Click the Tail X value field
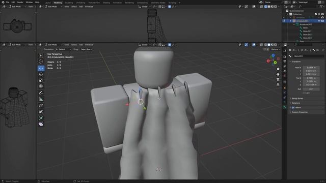Viewport: 326px width, 183px height. click(311, 78)
